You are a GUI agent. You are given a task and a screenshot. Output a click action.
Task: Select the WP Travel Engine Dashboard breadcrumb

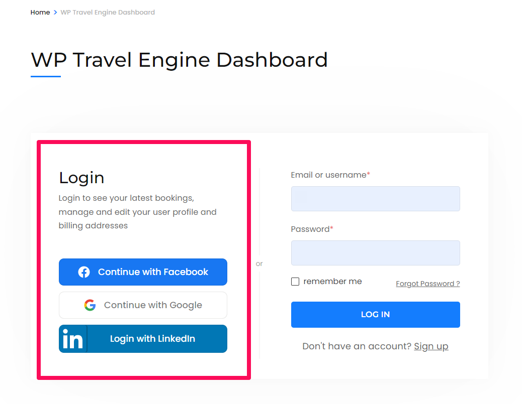108,12
